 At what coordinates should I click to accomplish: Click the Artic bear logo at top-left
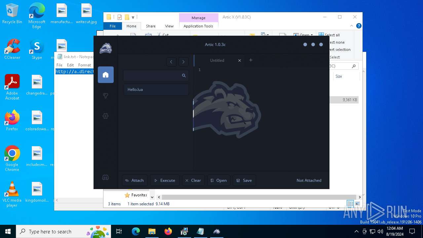point(106,48)
